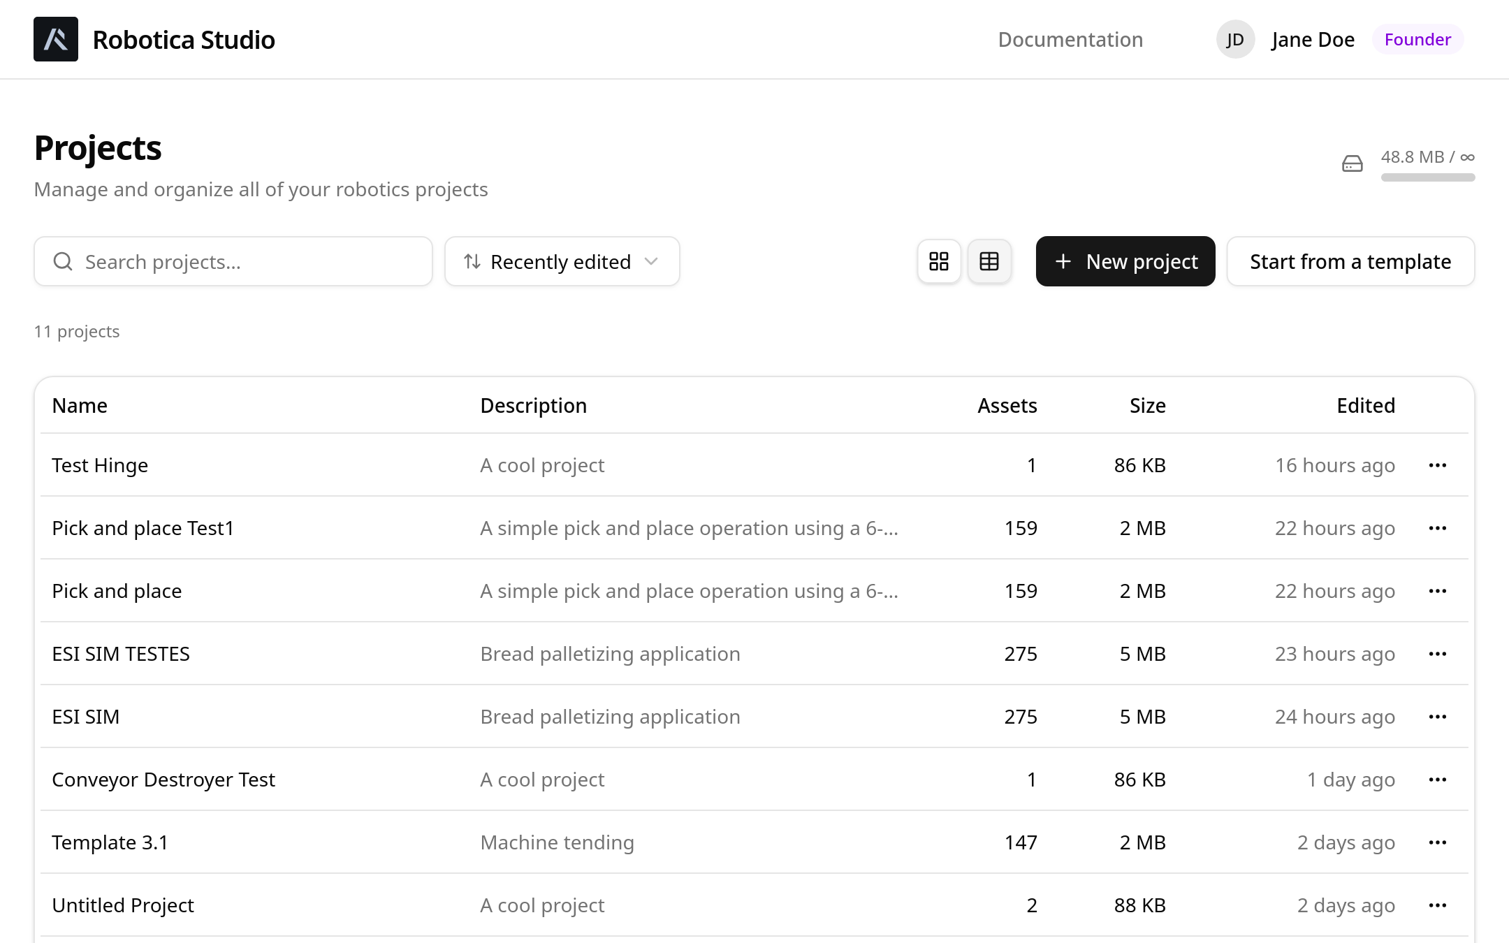Open more options for Conveyor Destroyer Test
Screen dimensions: 1509x943
click(1437, 780)
